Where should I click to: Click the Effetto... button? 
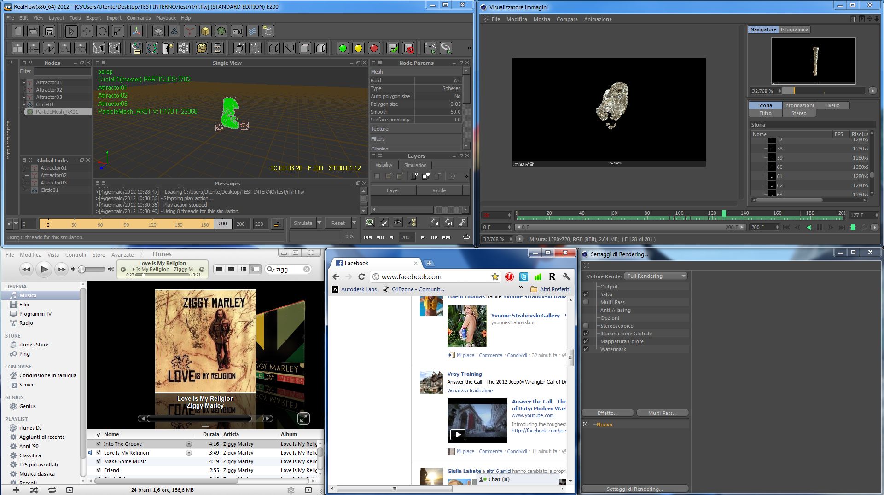607,413
